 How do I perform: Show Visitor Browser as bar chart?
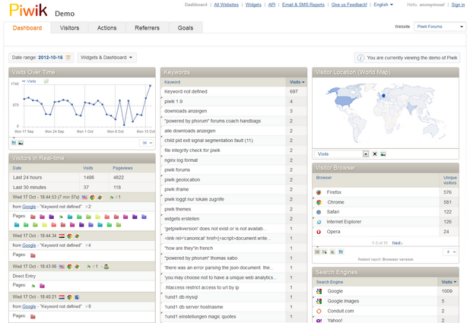(332, 252)
